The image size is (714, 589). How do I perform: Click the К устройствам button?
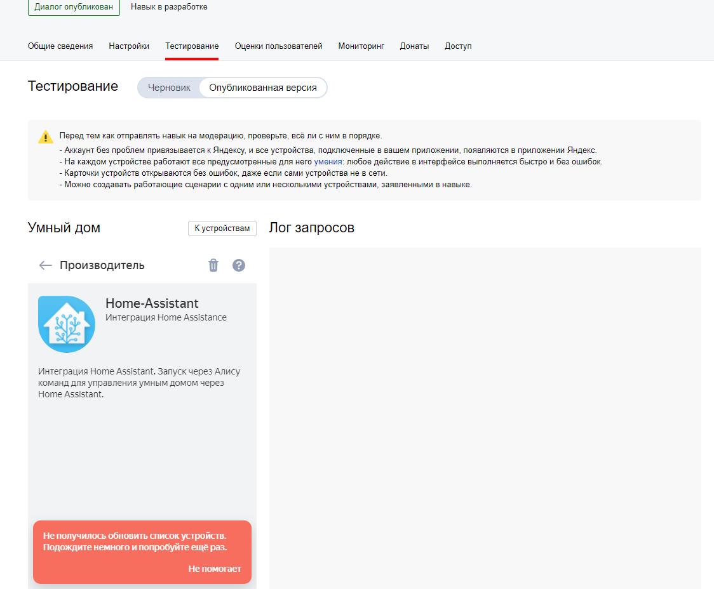pyautogui.click(x=222, y=228)
